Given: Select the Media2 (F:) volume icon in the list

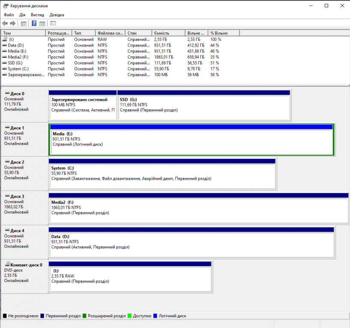Looking at the screenshot, I should tap(4, 57).
